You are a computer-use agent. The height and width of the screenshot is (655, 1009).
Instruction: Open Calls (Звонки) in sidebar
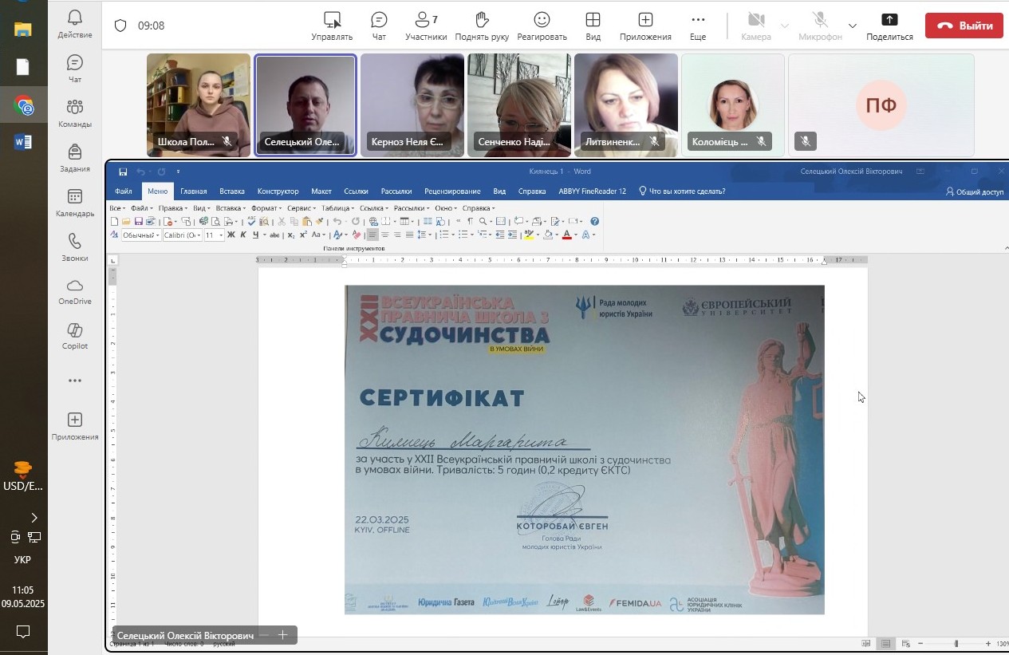tap(75, 247)
